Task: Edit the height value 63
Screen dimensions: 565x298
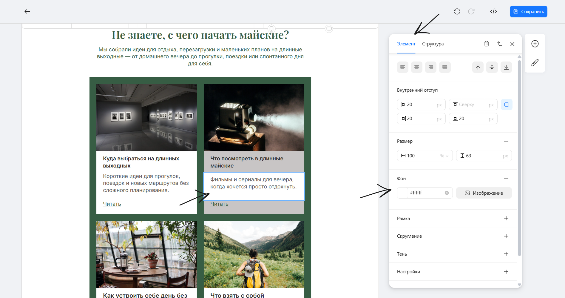Action: 484,156
